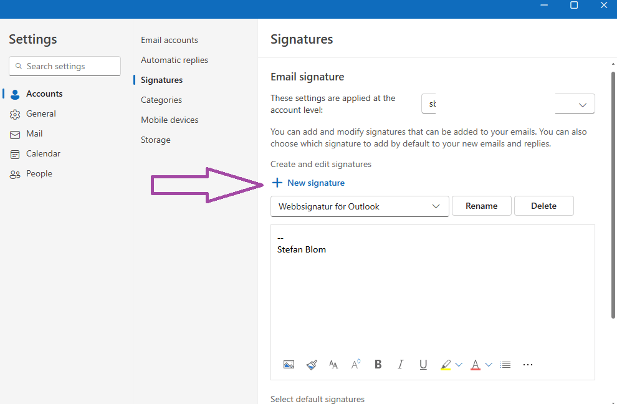Open Calendar settings from the sidebar

[x=15, y=153]
